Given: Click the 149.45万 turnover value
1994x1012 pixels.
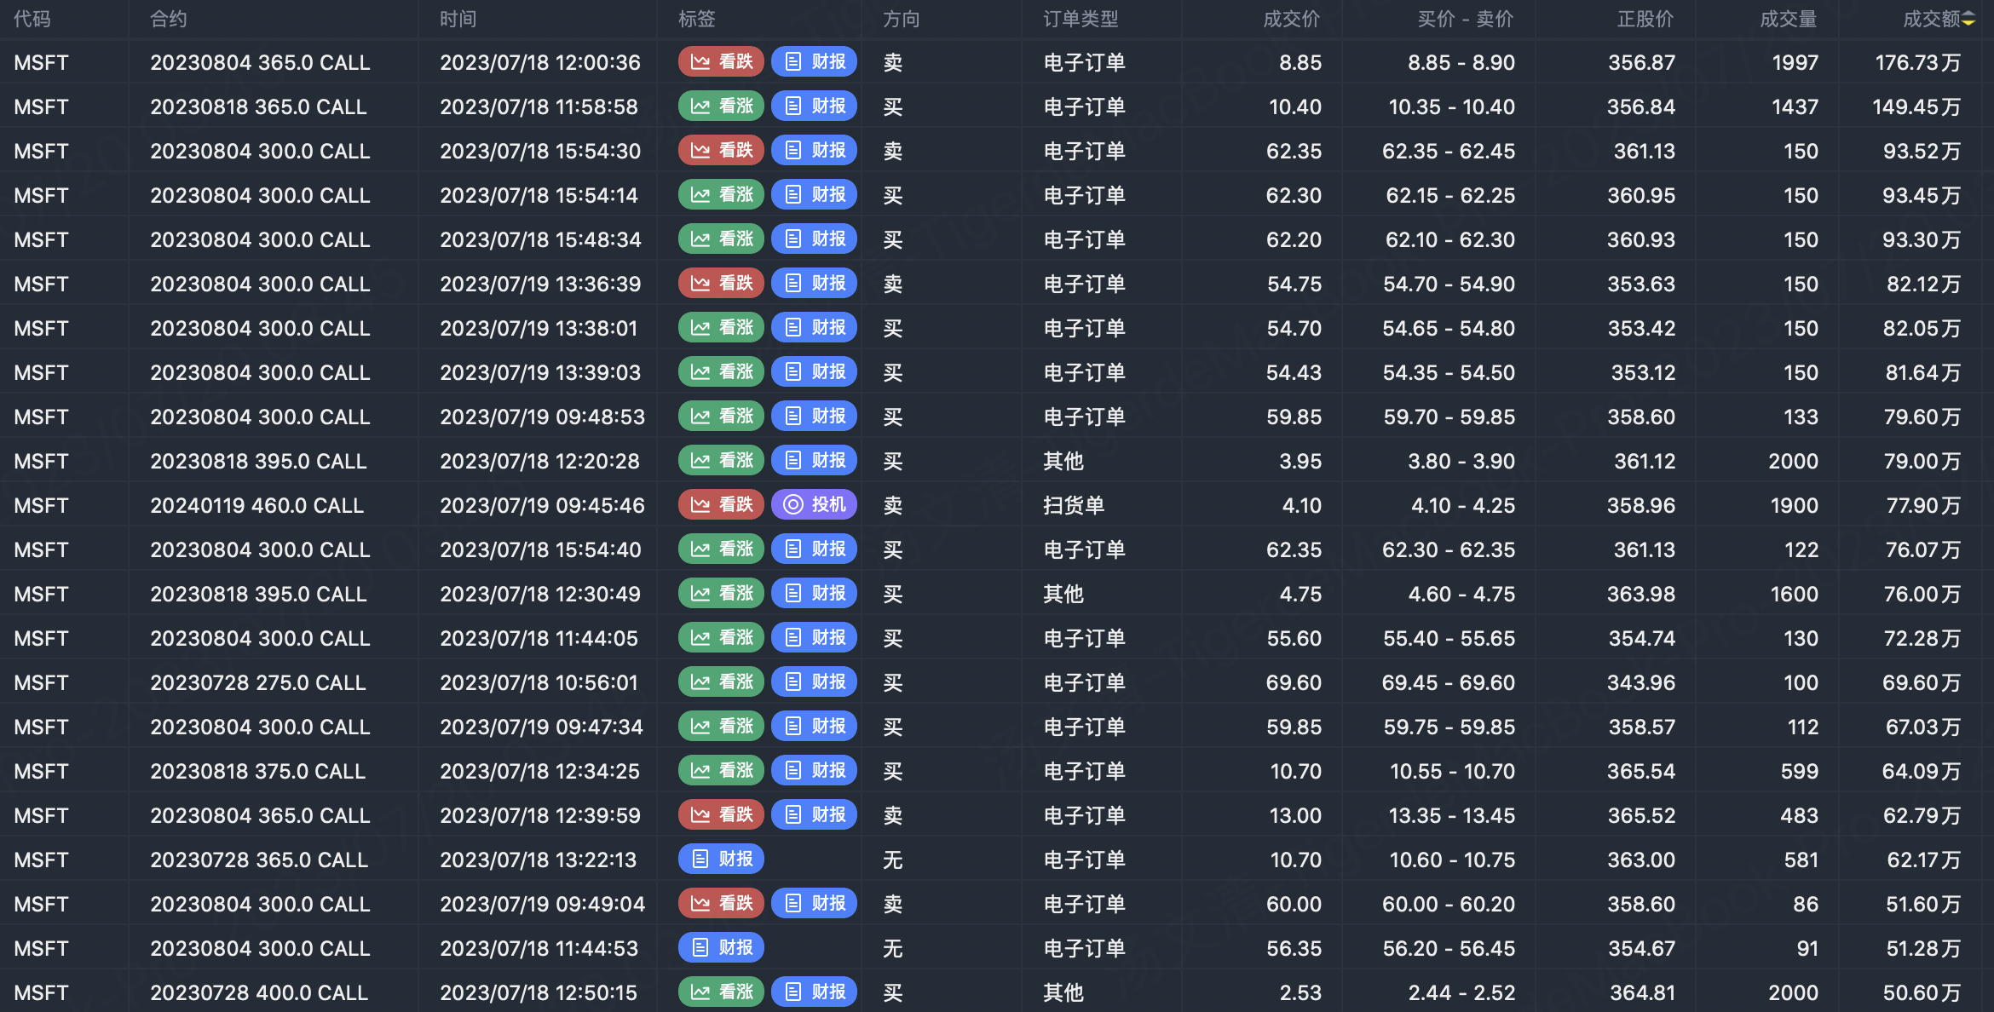Looking at the screenshot, I should pyautogui.click(x=1916, y=106).
